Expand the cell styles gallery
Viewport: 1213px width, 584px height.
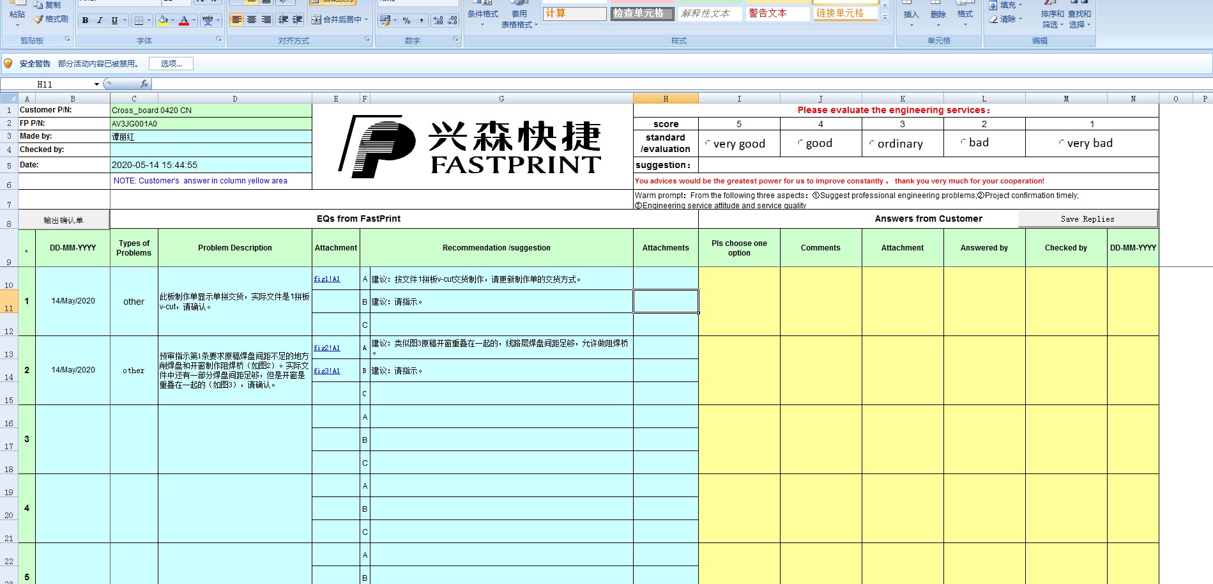tap(885, 18)
